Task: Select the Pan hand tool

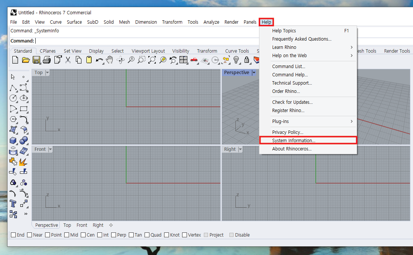Action: click(x=109, y=60)
